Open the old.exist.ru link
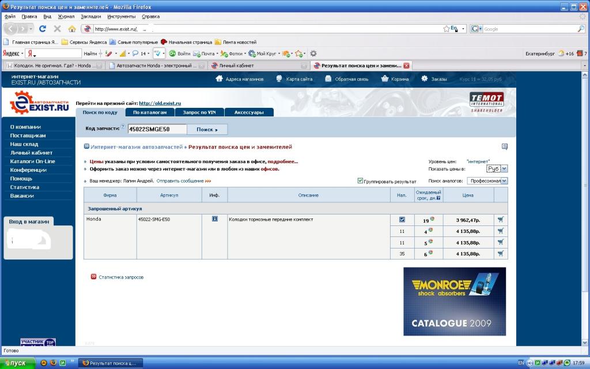590x369 pixels. [160, 103]
